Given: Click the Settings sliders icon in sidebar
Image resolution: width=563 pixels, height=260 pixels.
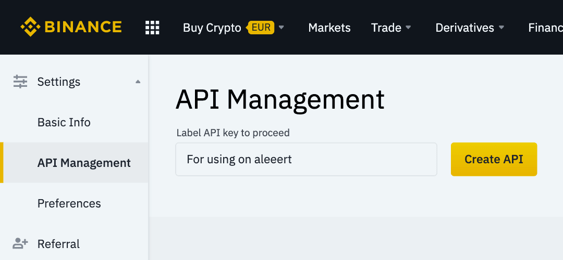Looking at the screenshot, I should coord(20,82).
